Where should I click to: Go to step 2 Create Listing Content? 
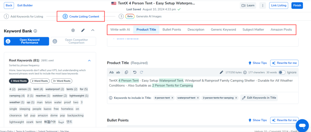pyautogui.click(x=81, y=16)
